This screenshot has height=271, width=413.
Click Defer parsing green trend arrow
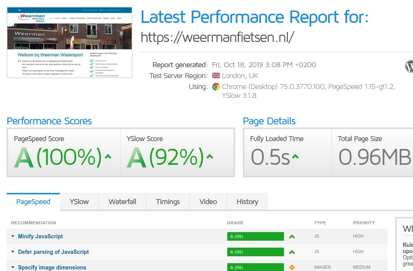292,252
